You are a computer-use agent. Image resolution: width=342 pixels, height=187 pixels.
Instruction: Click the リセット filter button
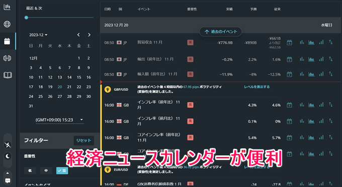pos(84,140)
